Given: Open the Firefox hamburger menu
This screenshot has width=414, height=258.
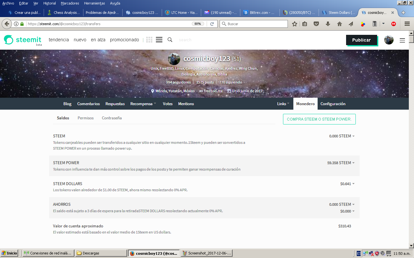Looking at the screenshot, I should pyautogui.click(x=407, y=24).
